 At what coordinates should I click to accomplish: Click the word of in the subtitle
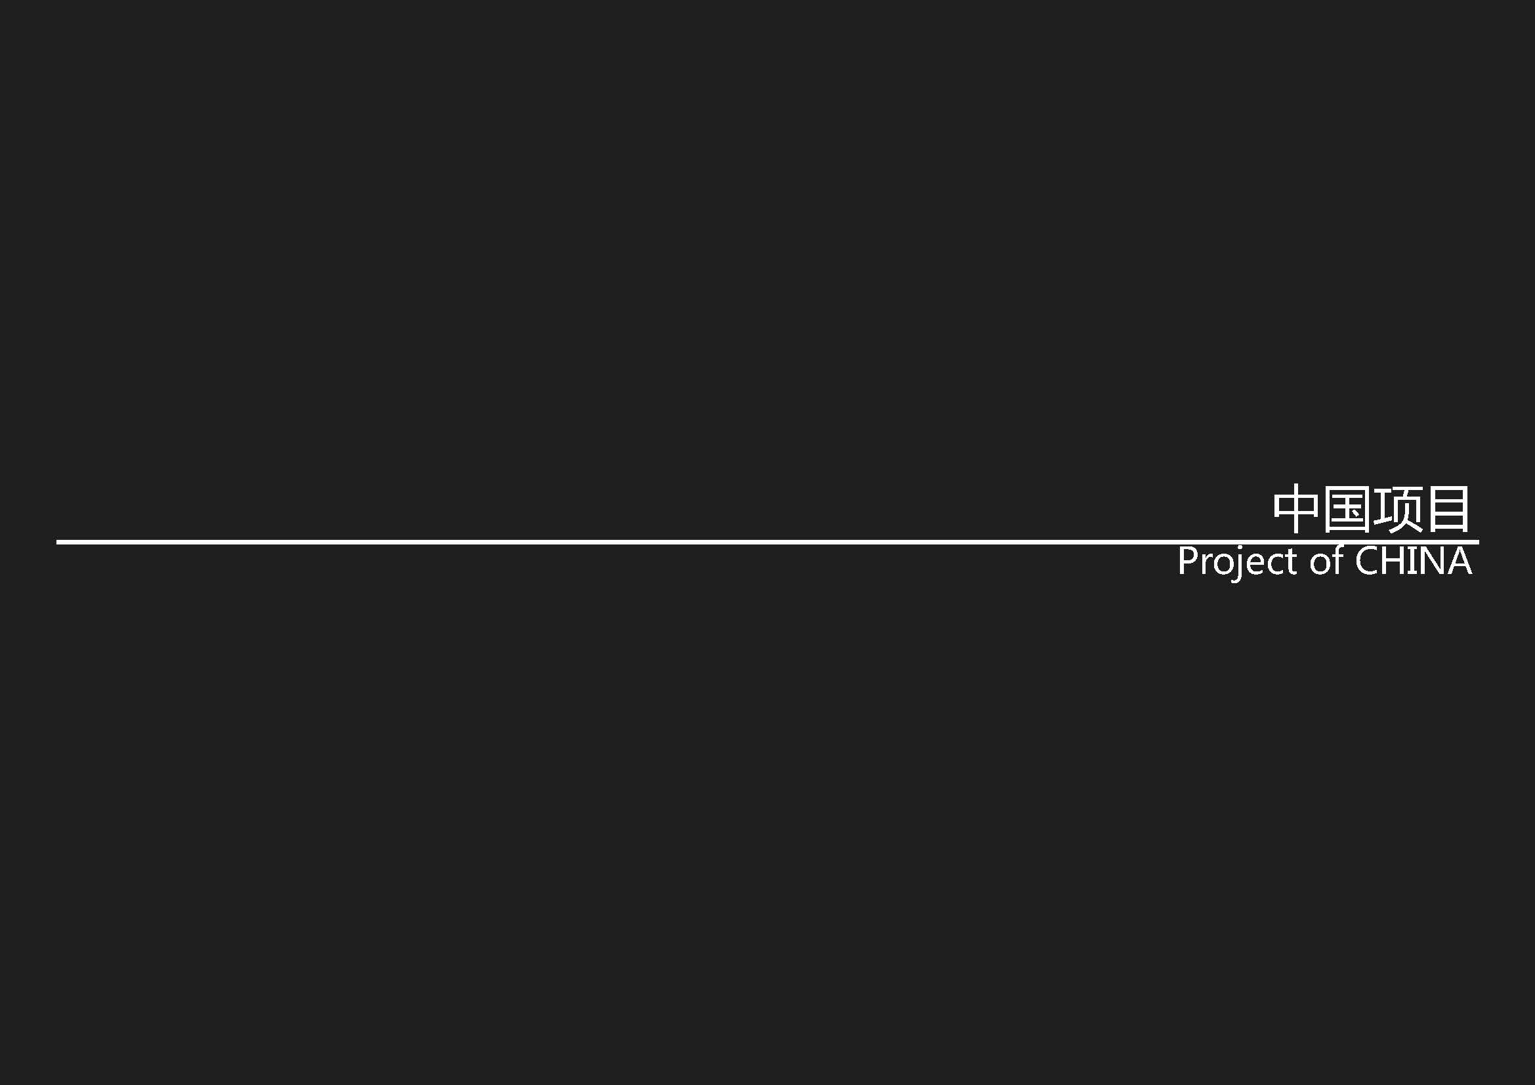pos(1327,560)
